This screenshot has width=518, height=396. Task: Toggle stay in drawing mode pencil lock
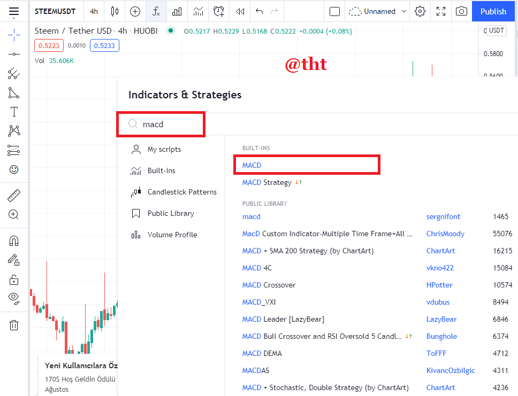coord(14,260)
